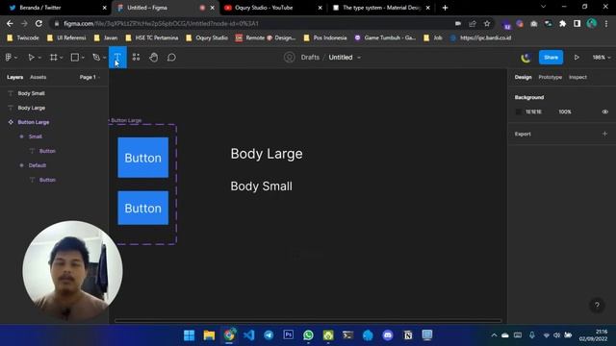616x346 pixels.
Task: Present the prototype with play icon
Action: click(x=577, y=58)
